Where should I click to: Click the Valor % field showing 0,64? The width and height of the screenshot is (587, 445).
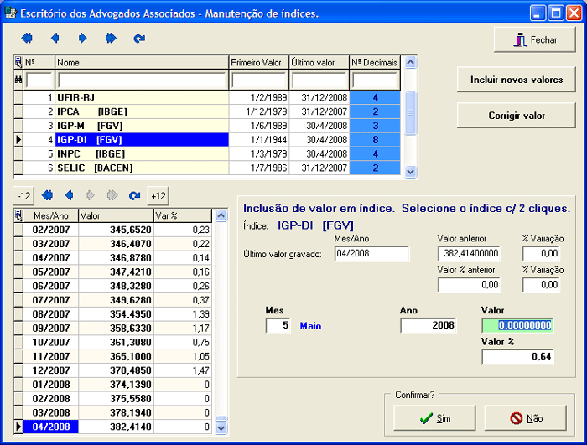coord(517,357)
